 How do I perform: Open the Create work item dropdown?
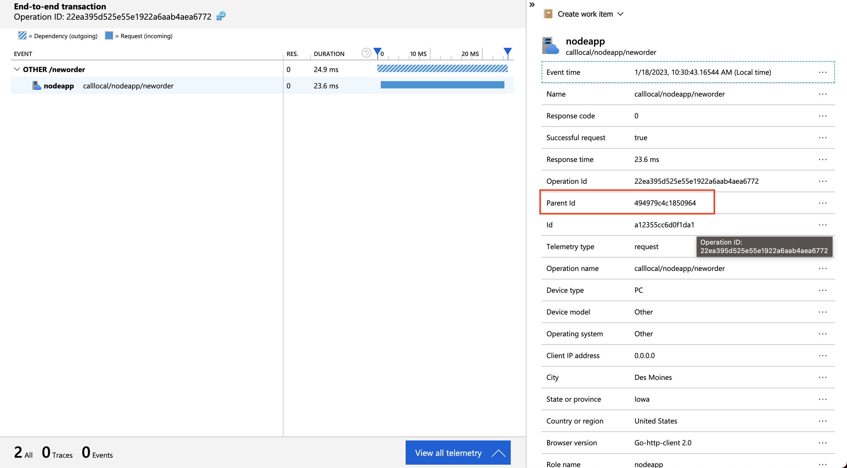click(x=621, y=14)
